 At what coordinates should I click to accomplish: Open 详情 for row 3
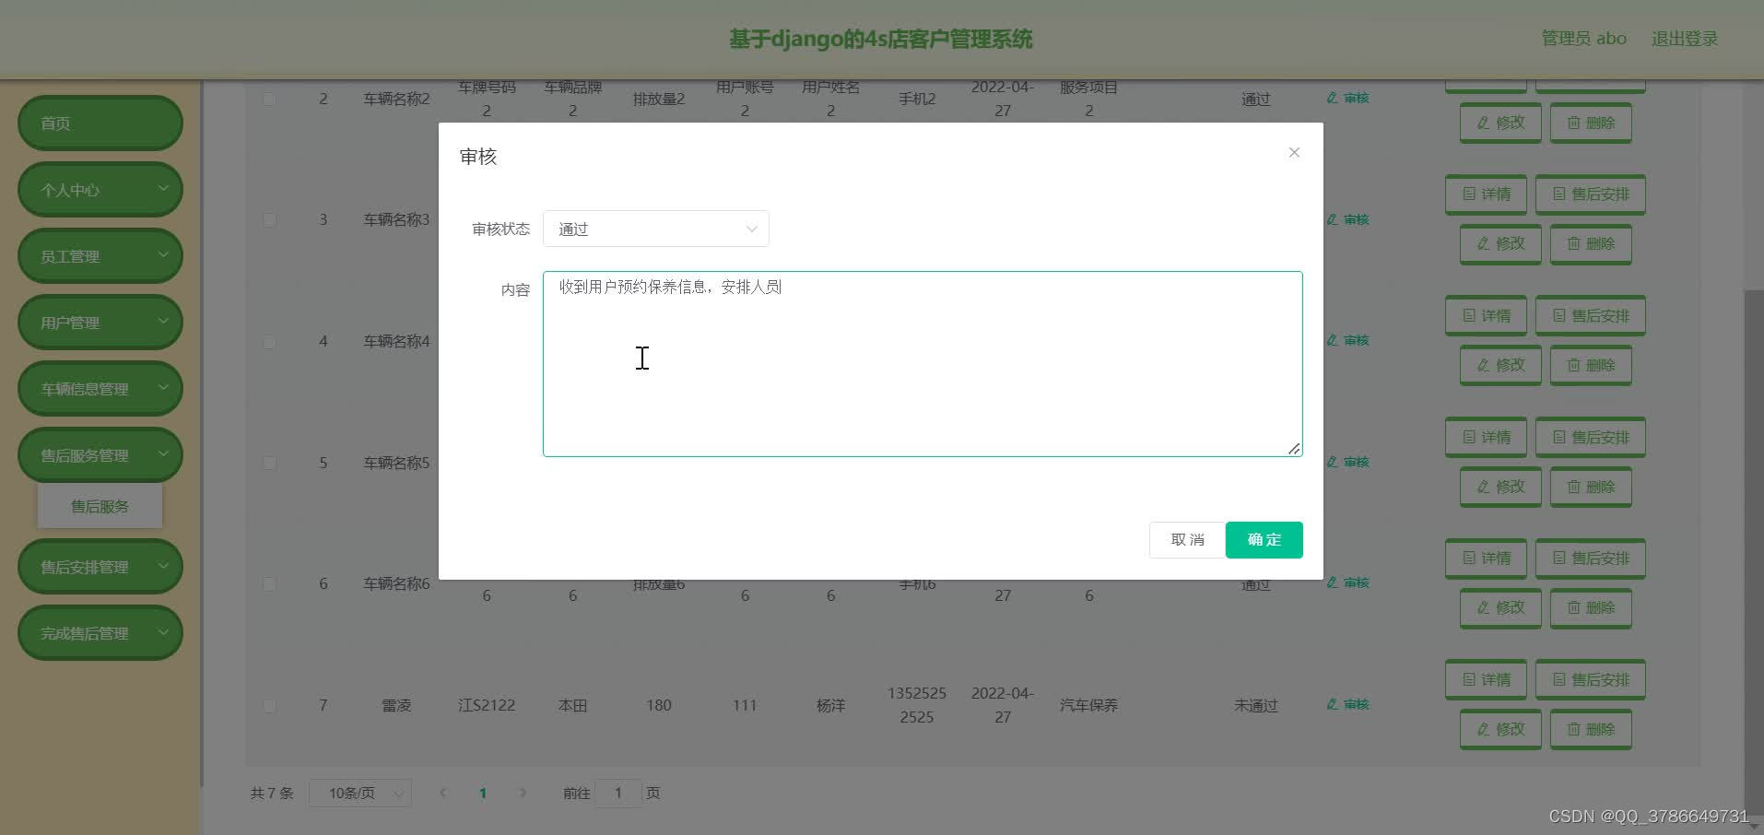[1486, 194]
